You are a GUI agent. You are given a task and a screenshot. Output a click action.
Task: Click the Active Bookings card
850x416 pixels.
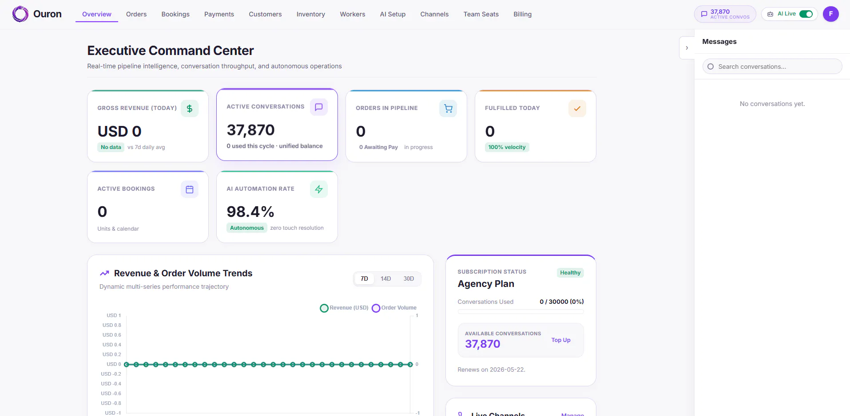pos(148,207)
